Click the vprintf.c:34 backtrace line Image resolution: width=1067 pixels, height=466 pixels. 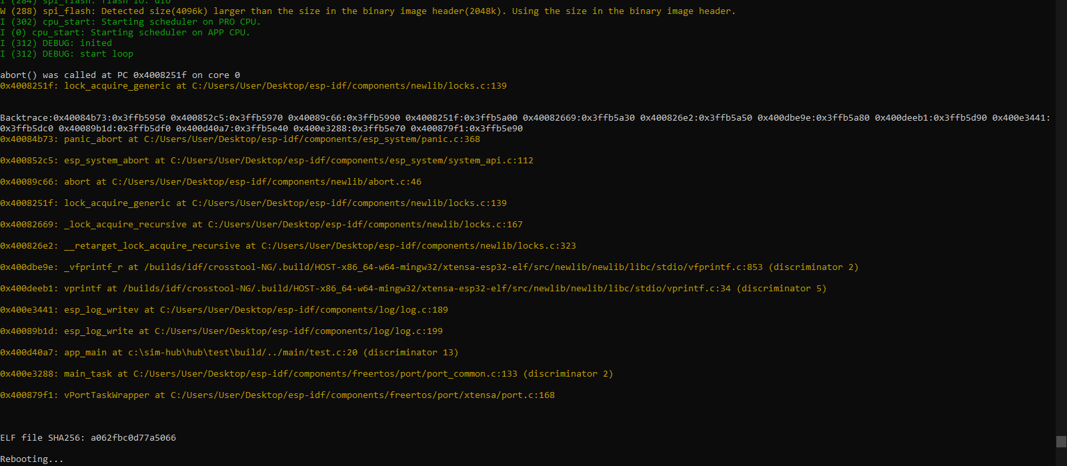(413, 289)
